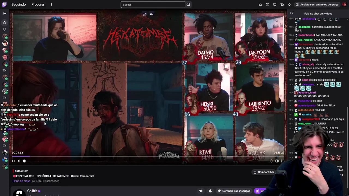Open the notifications inbox icon
Screen dimensions: 349x196
(x=267, y=5)
